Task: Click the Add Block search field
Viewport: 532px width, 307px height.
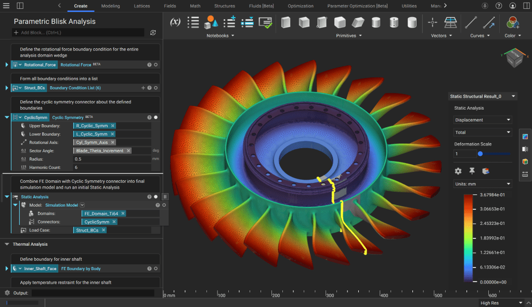Action: 78,33
